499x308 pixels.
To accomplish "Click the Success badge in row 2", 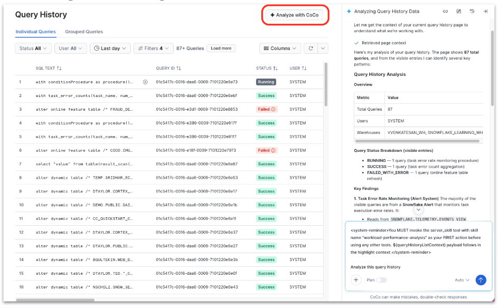I will point(266,95).
